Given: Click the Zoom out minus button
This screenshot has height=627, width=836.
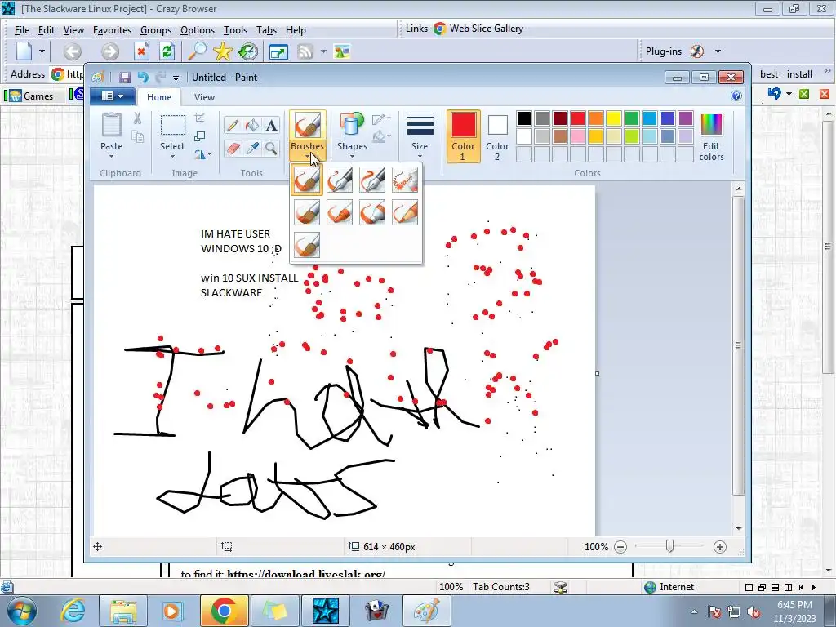Looking at the screenshot, I should point(620,546).
